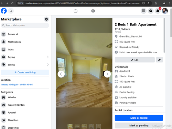Click the Facebook logo
The height and width of the screenshot is (129, 172).
(4, 11)
